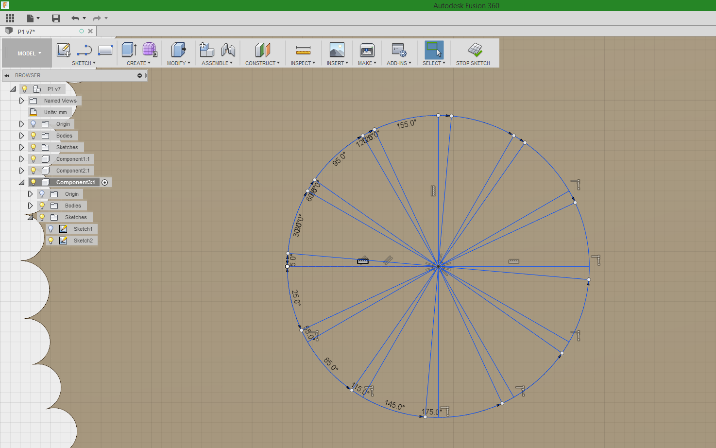This screenshot has width=716, height=448.
Task: Open the ADD-INS menu
Action: pos(399,63)
